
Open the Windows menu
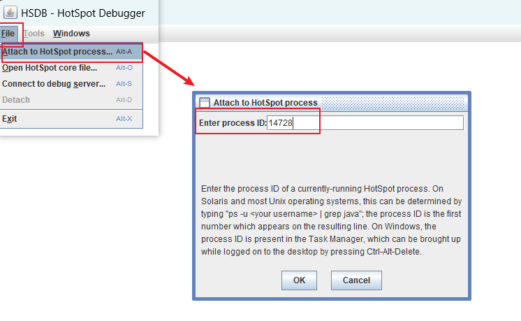(71, 34)
